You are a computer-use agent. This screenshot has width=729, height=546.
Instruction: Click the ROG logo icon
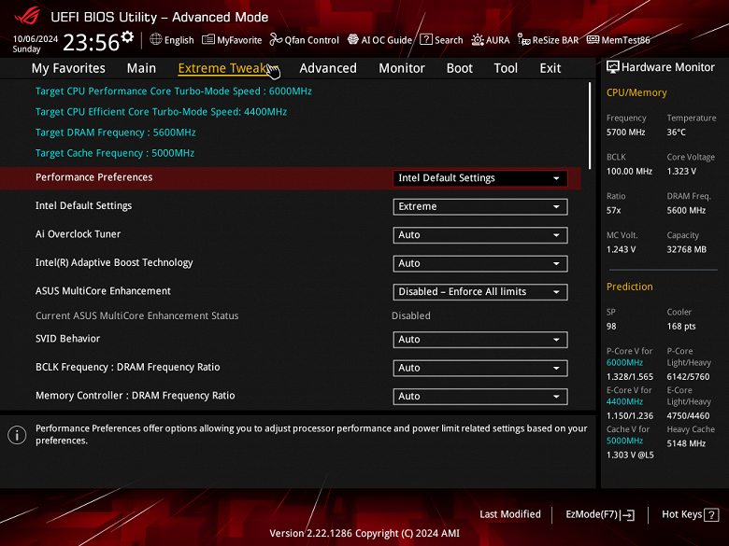tap(27, 16)
